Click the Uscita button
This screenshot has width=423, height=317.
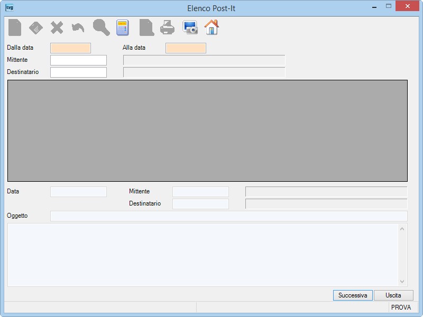click(x=393, y=295)
